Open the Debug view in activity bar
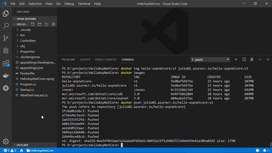Image resolution: width=272 pixels, height=153 pixels. click(6, 51)
